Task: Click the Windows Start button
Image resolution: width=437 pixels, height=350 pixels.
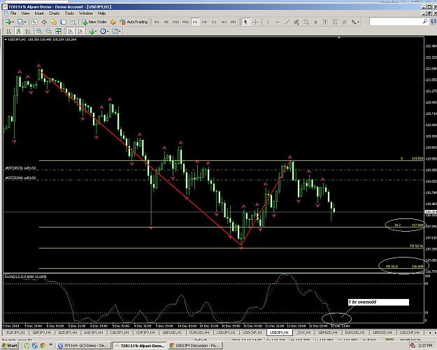Action: pos(10,346)
